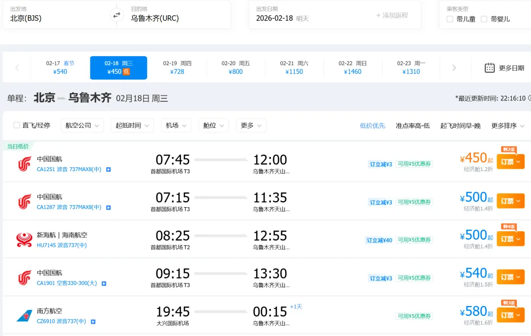Click 订票 for CZ6910 ¥580 flight

point(510,315)
